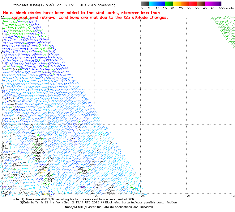Image resolution: width=235 pixels, height=212 pixels.
Task: Click the purple time label '1:04'
Action: [3, 187]
